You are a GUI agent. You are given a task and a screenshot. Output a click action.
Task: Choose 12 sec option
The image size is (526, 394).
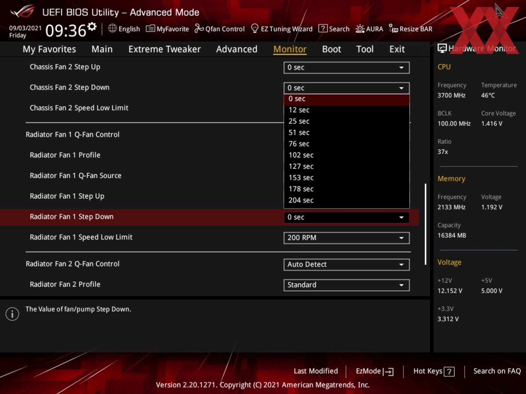click(346, 110)
